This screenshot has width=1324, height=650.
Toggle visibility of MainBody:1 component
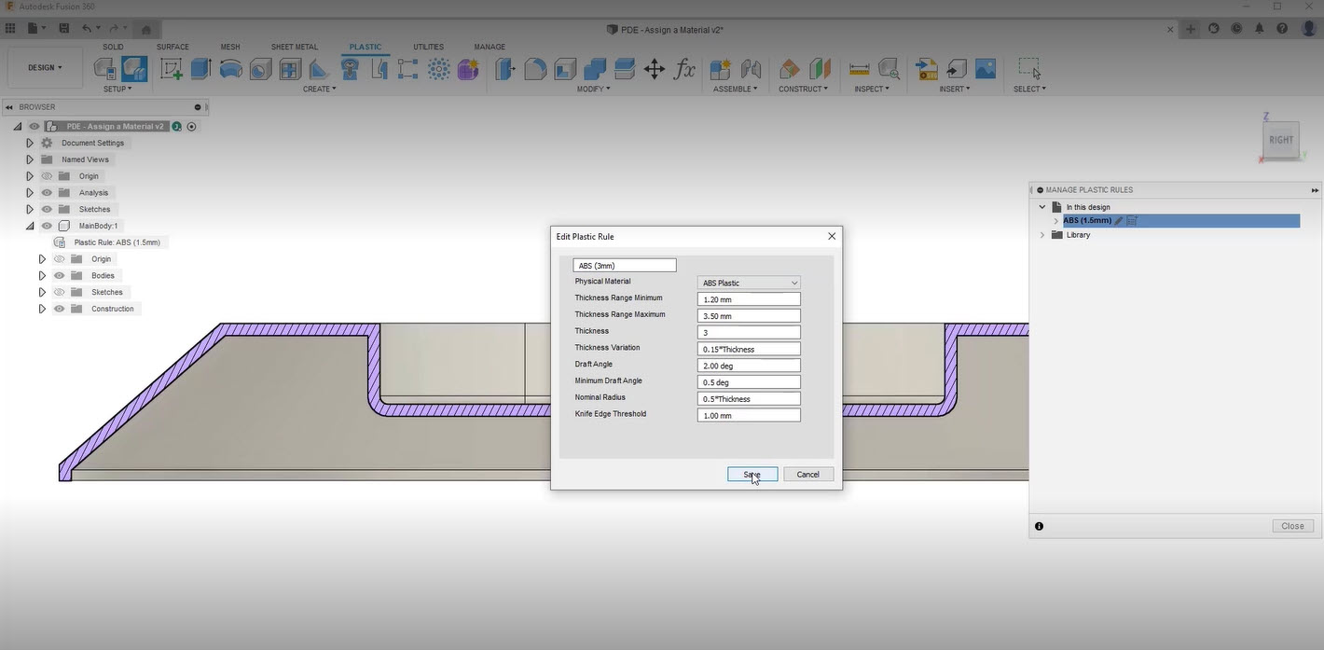coord(47,226)
